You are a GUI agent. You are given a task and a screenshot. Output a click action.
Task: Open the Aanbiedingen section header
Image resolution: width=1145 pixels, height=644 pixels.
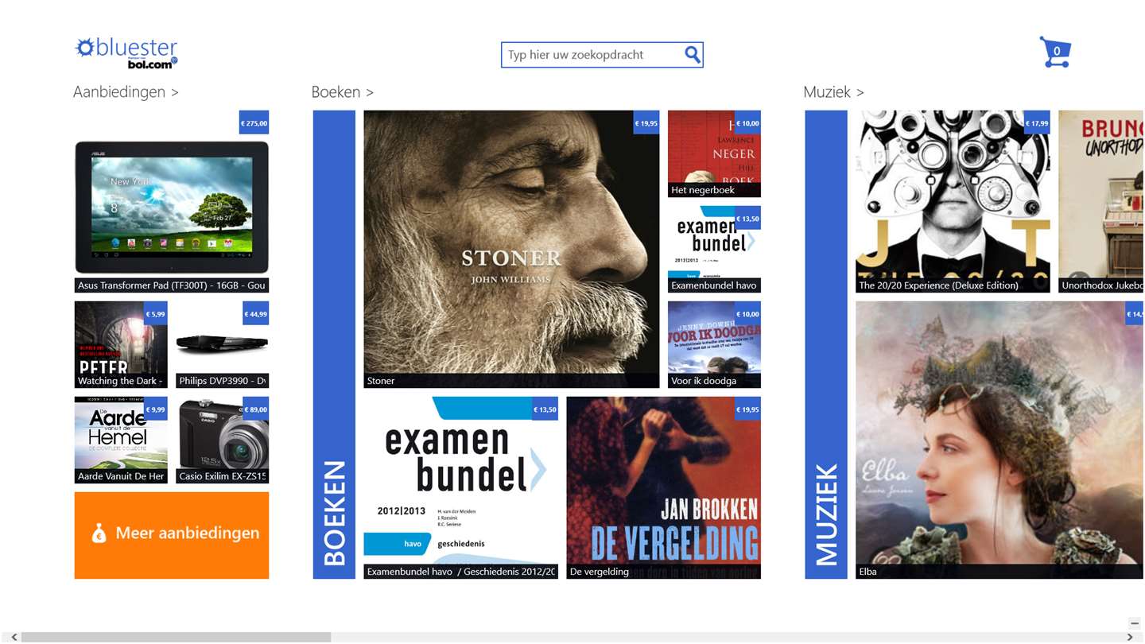click(126, 91)
